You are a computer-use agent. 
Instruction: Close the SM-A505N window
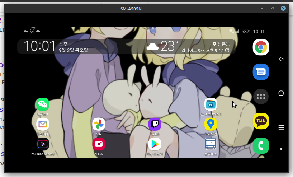(x=283, y=8)
